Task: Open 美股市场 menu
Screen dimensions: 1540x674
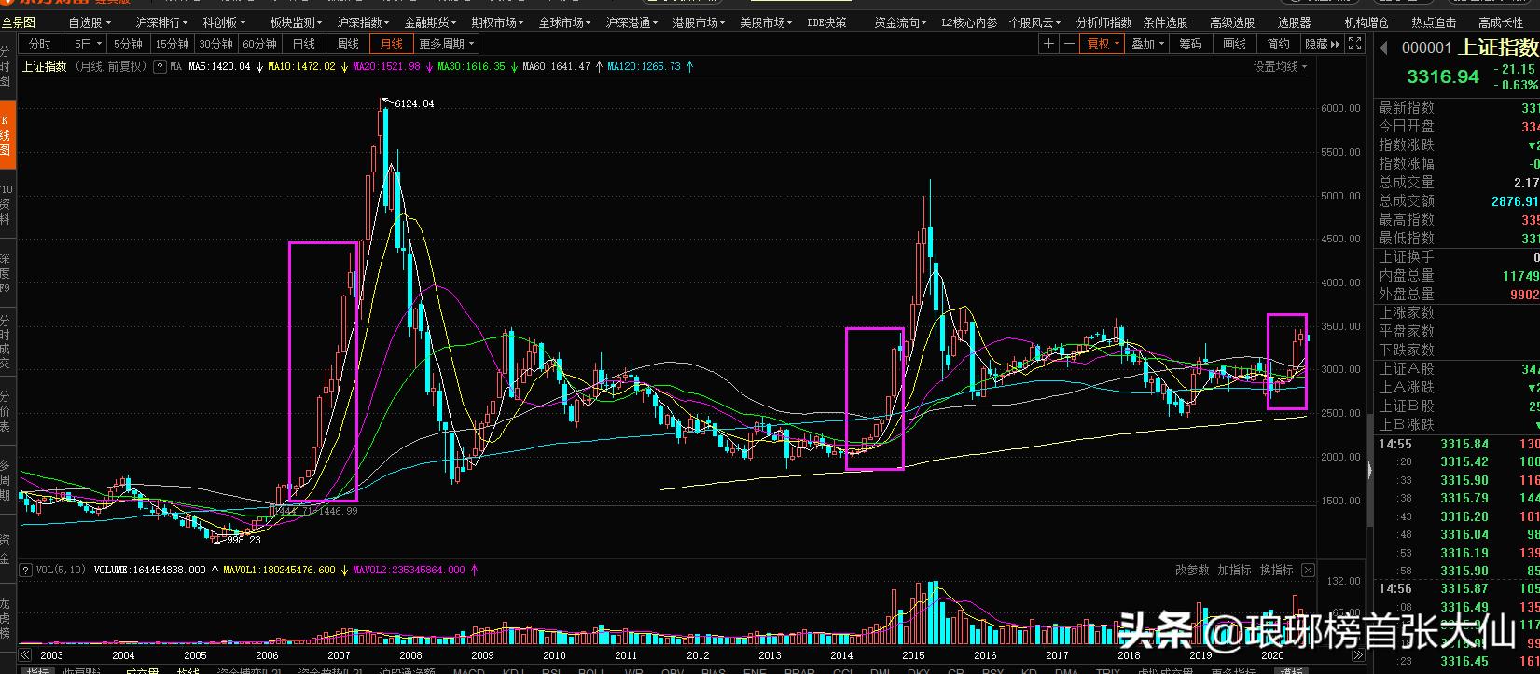Action: pyautogui.click(x=766, y=21)
